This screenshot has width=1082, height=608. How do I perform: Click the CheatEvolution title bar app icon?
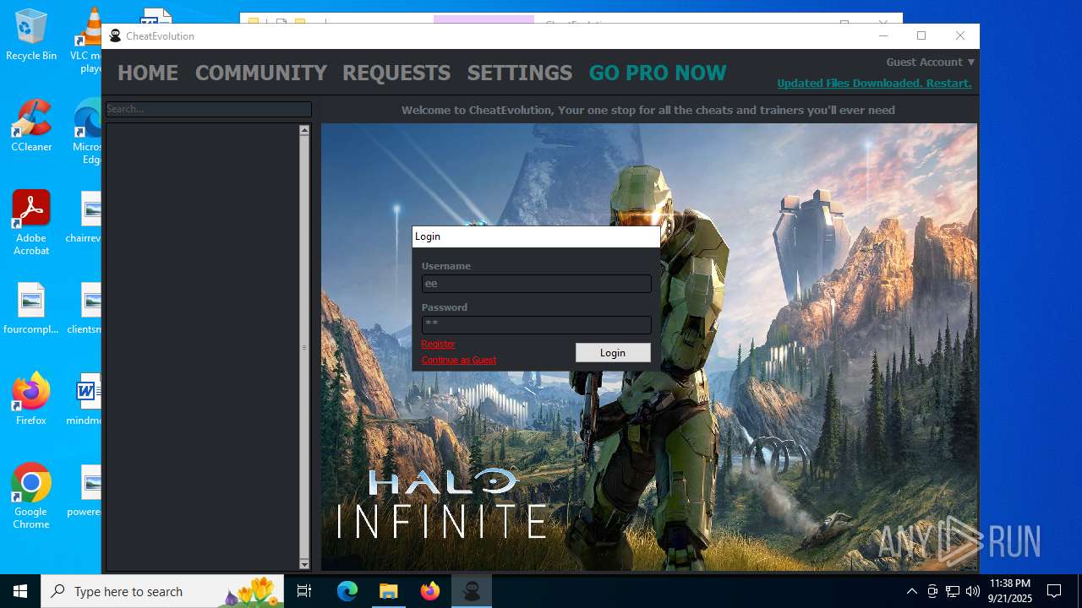(116, 35)
